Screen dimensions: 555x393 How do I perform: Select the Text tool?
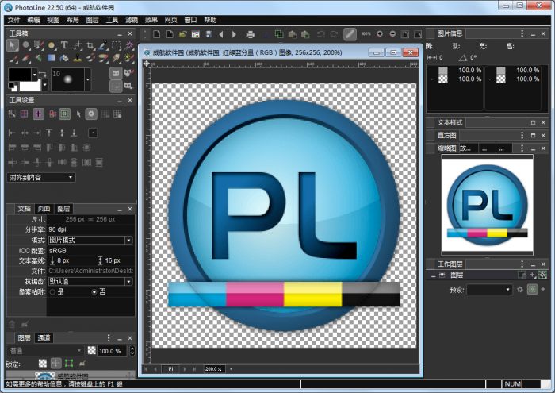point(64,45)
